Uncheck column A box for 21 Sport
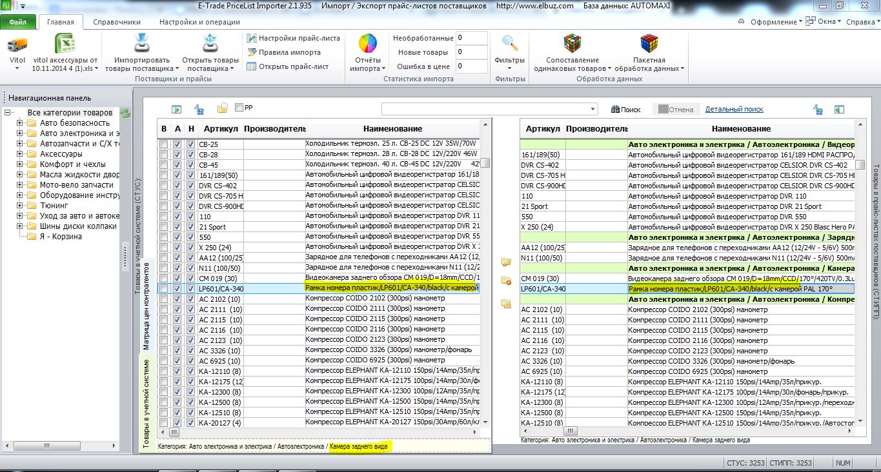 click(177, 227)
